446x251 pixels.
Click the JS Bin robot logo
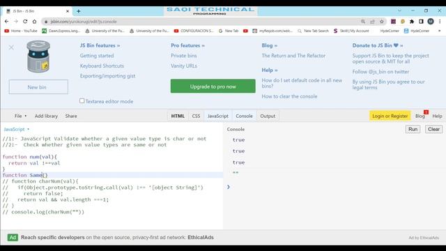point(38,56)
